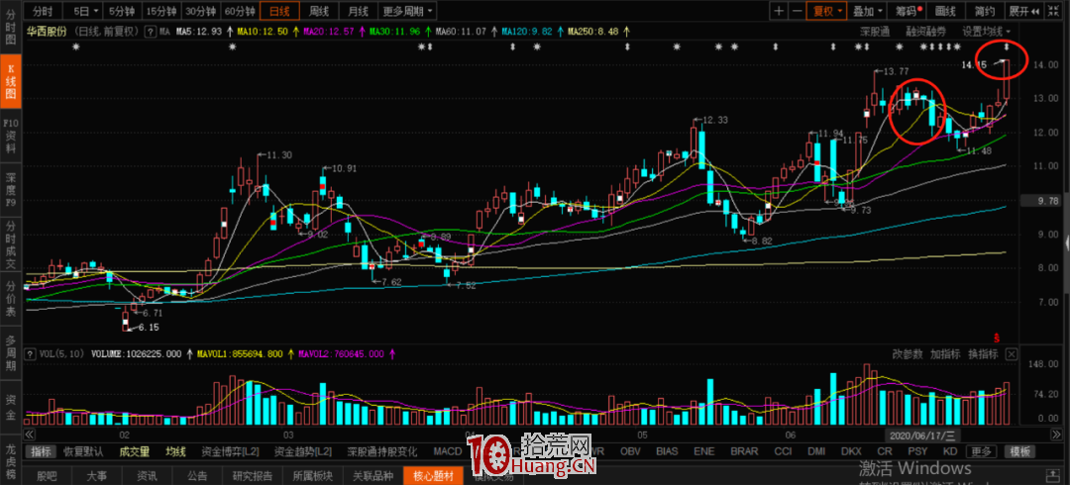Viewport: 1070px width, 485px height.
Task: Toggle 画线 drawing tools
Action: tap(945, 11)
